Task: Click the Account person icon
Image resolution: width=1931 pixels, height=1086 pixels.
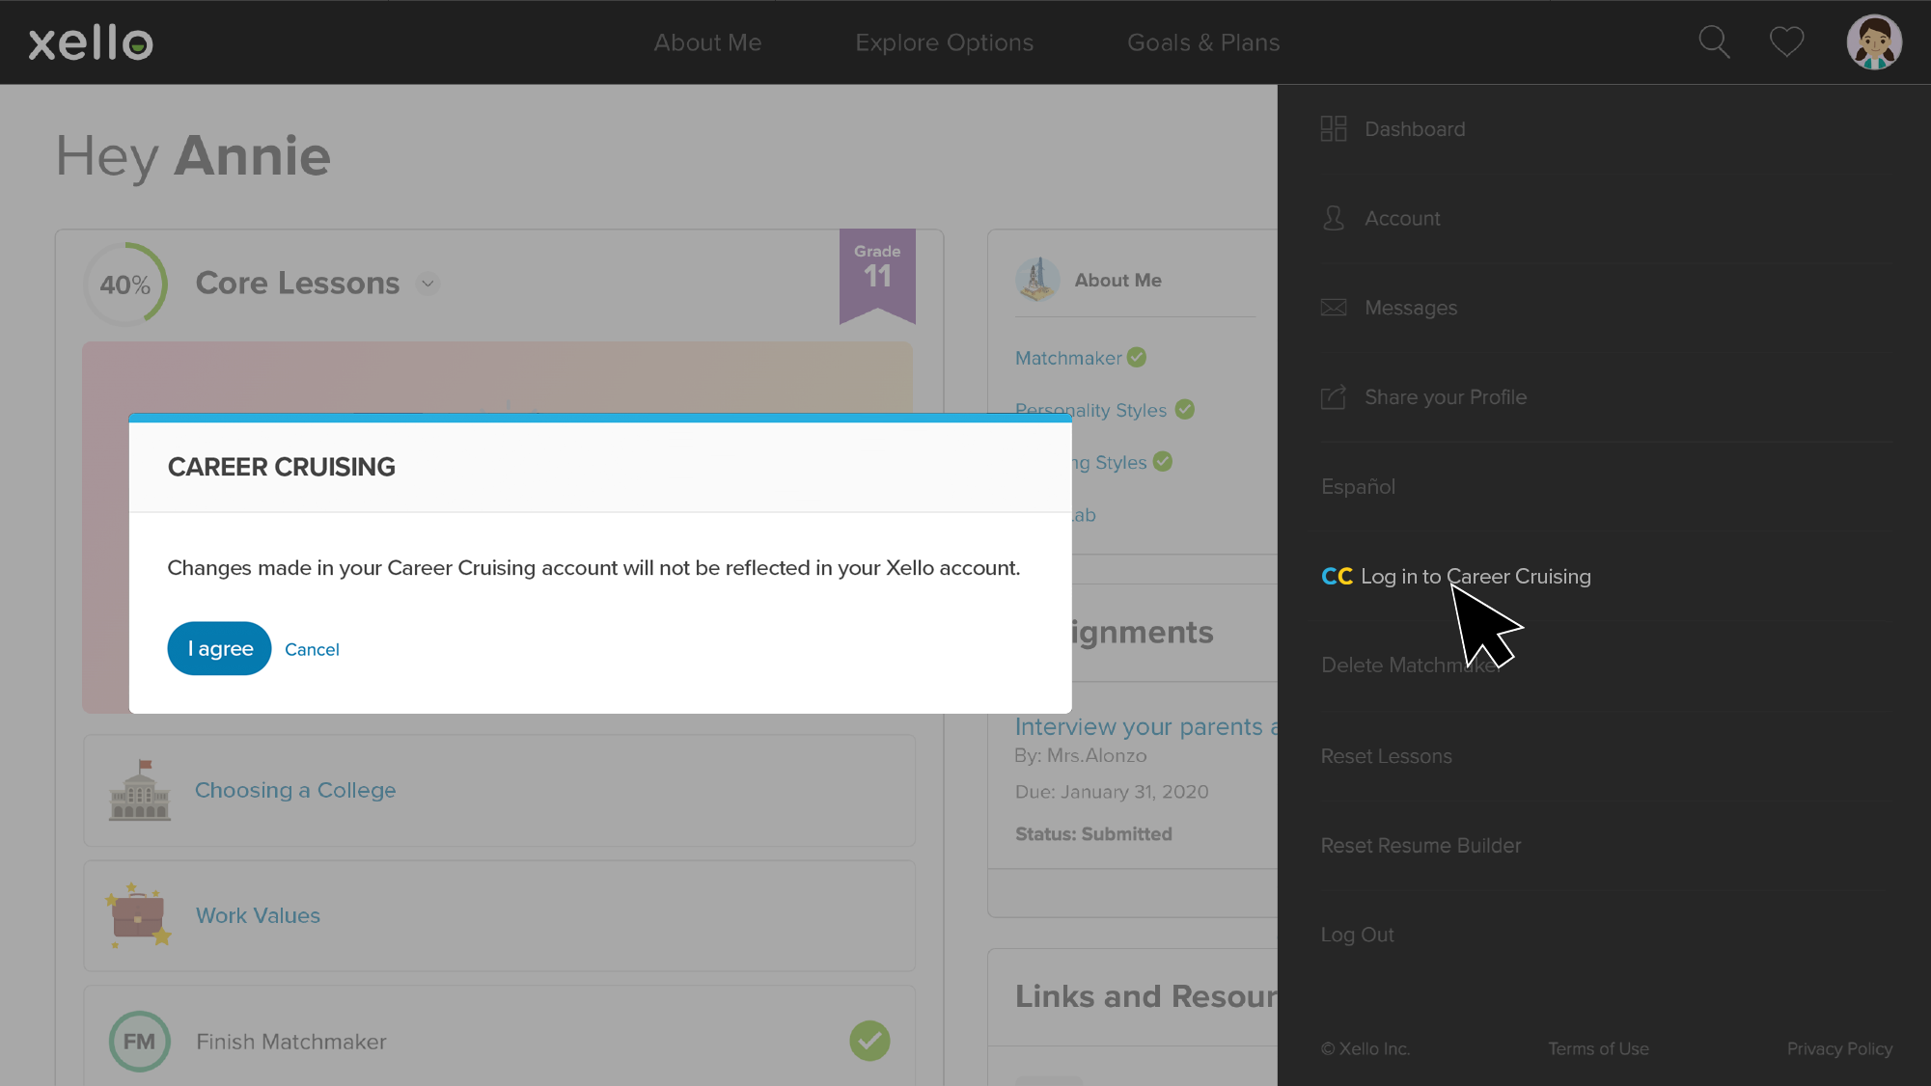Action: [x=1334, y=218]
